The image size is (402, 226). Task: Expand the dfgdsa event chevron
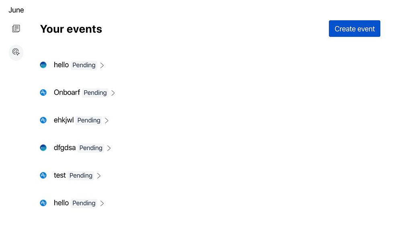(109, 148)
